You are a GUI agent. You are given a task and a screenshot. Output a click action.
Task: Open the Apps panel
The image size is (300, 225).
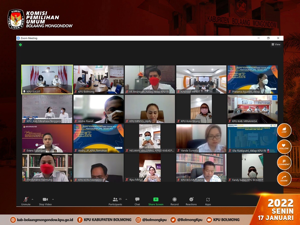[x=208, y=199]
